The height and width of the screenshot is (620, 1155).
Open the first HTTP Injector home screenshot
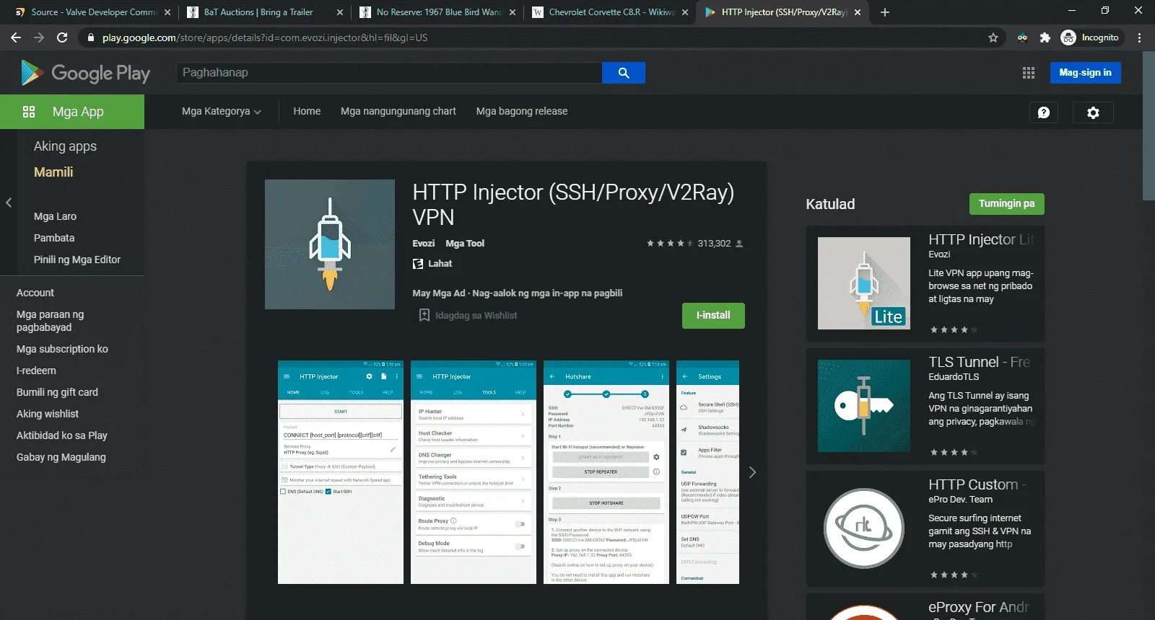pos(341,472)
